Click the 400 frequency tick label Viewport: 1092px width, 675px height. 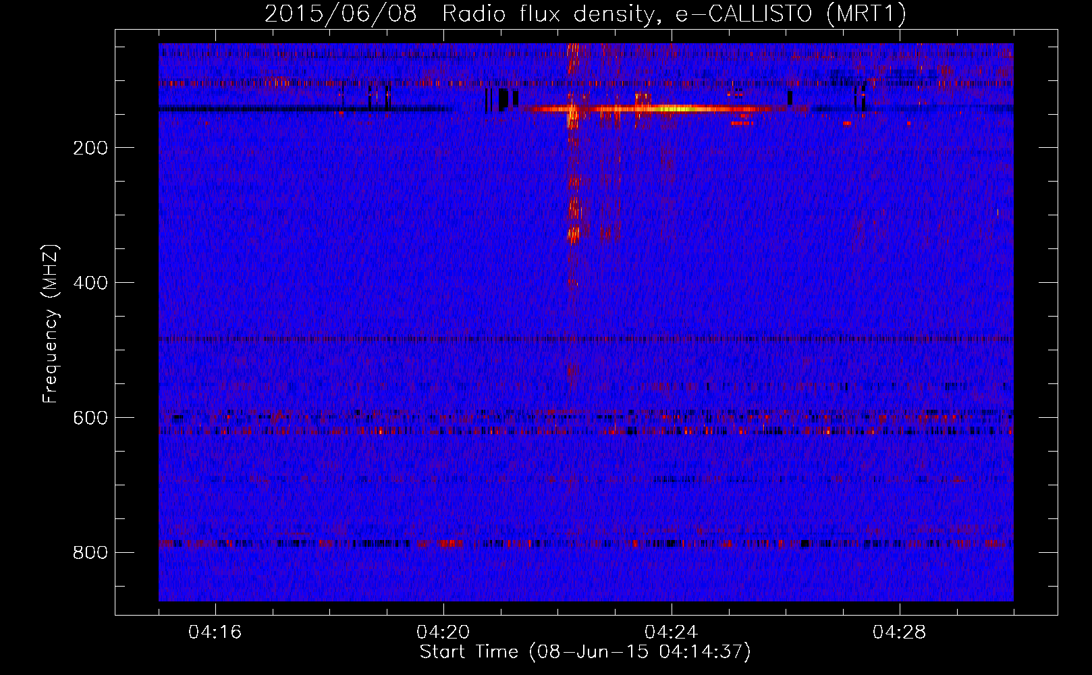click(90, 283)
